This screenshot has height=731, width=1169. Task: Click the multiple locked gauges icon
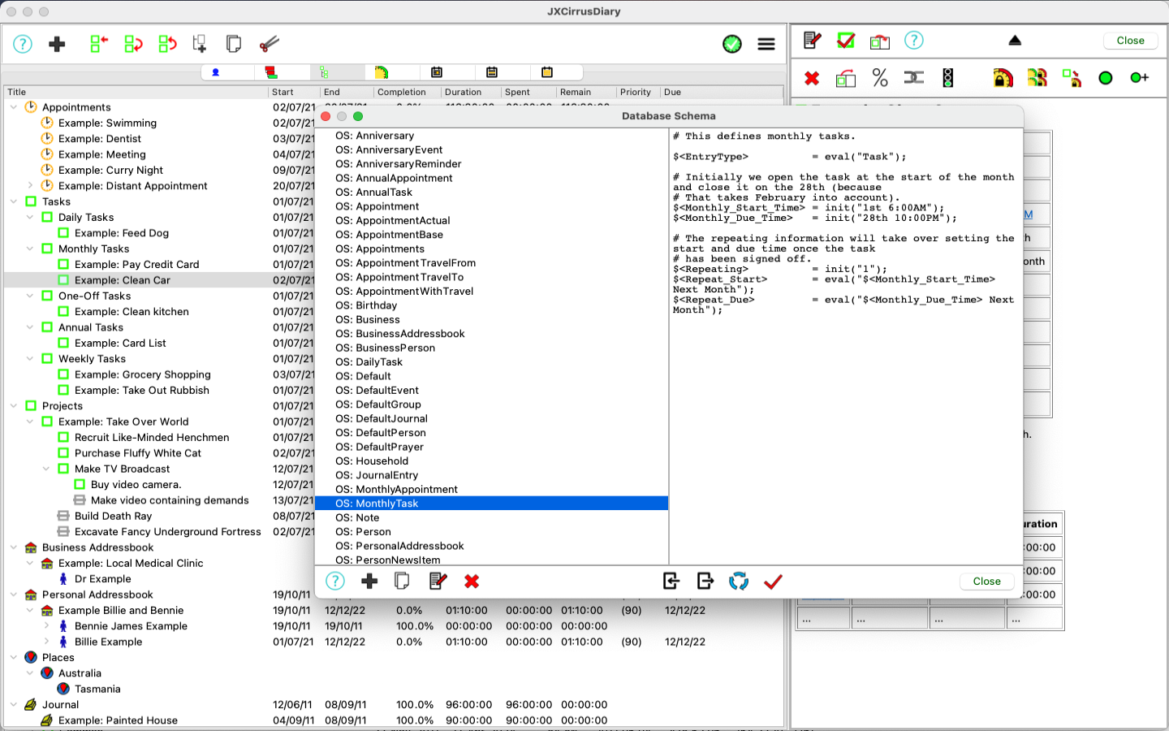tap(1037, 78)
